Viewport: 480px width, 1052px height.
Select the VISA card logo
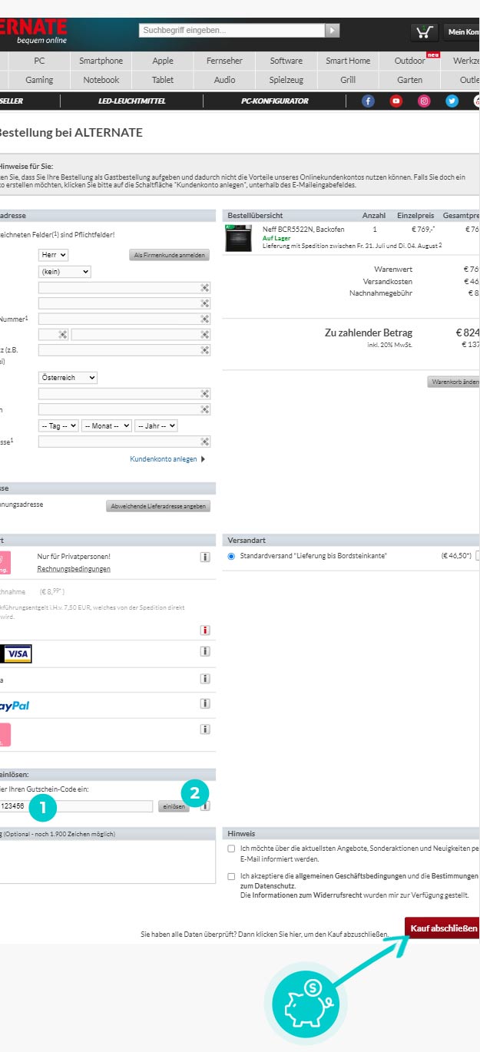tap(16, 653)
